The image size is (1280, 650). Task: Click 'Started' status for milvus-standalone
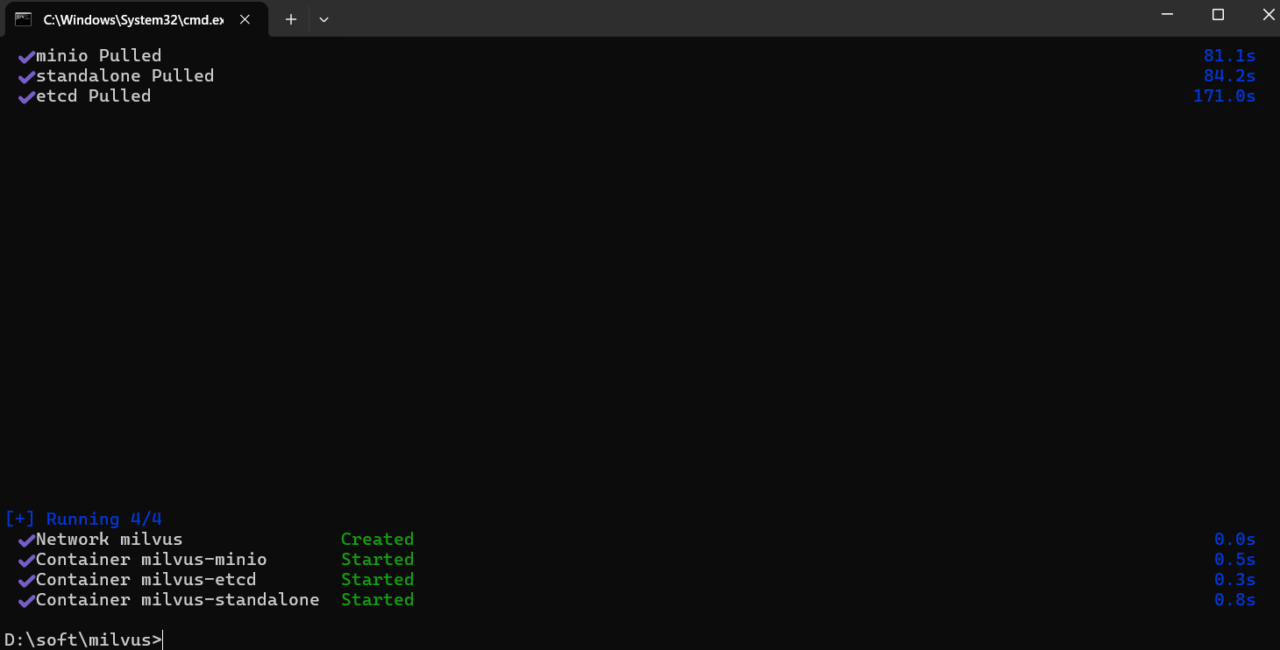(x=377, y=600)
